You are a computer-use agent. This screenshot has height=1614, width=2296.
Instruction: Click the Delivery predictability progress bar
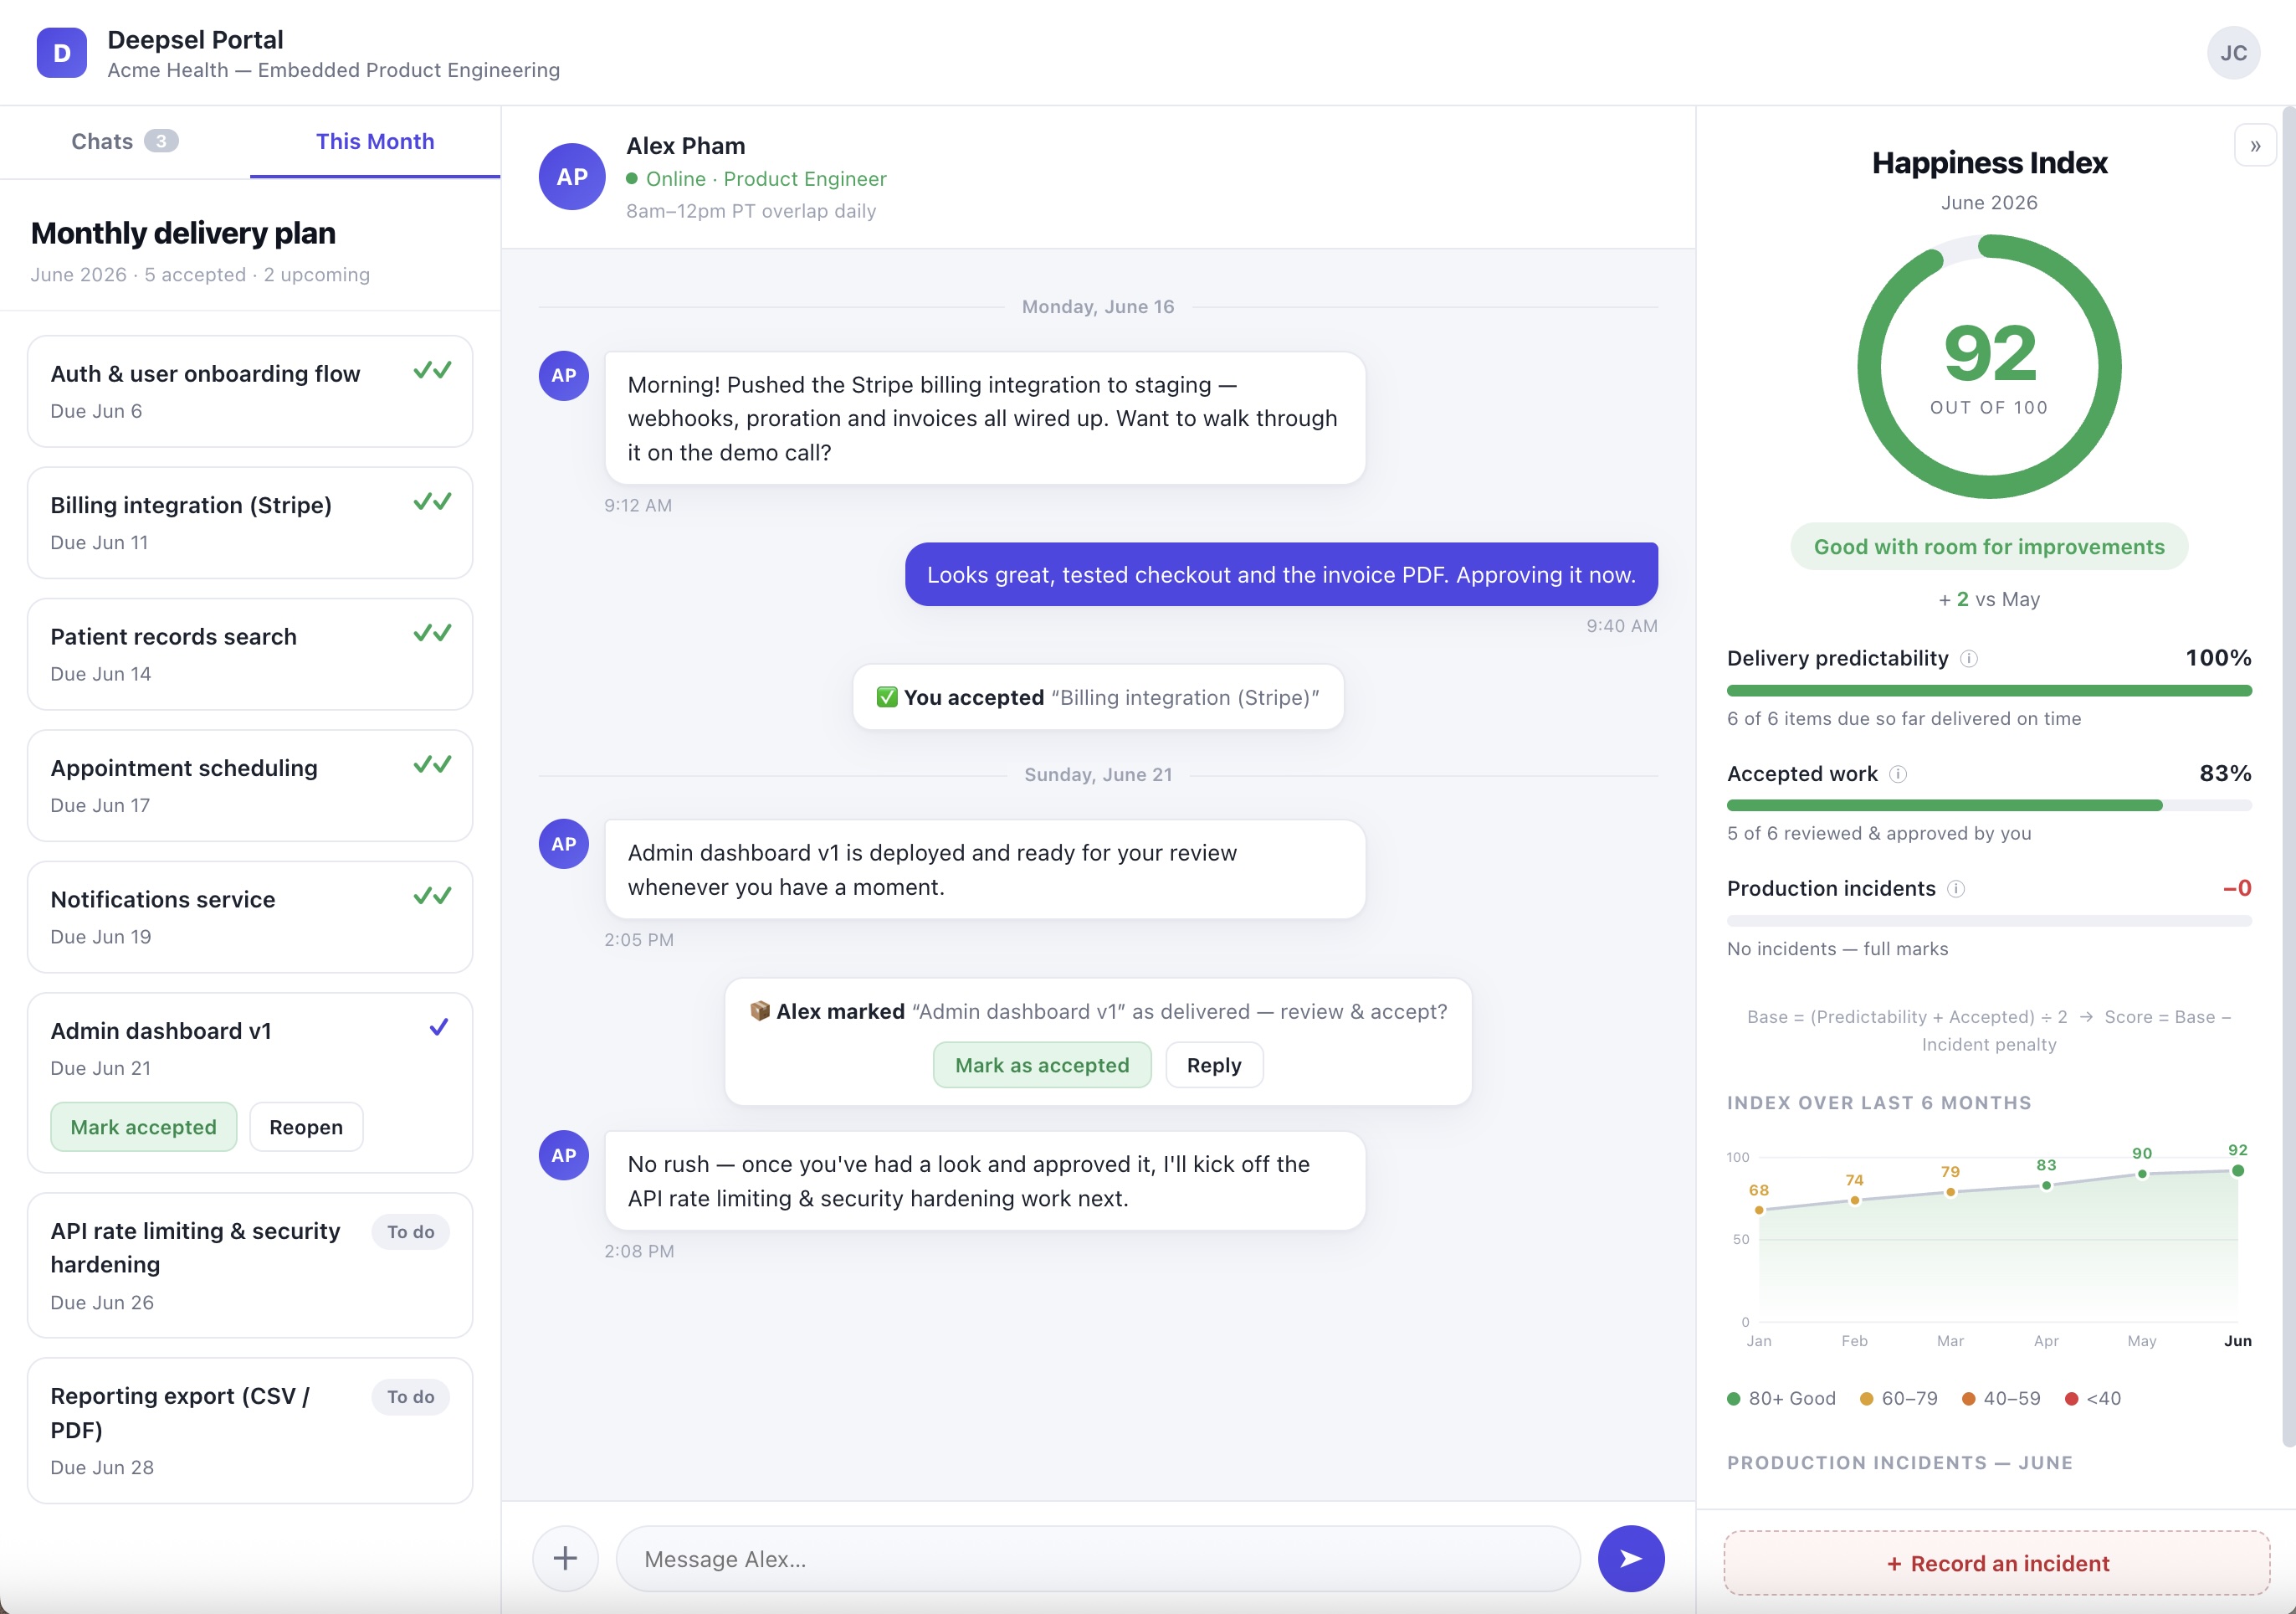pyautogui.click(x=1989, y=691)
